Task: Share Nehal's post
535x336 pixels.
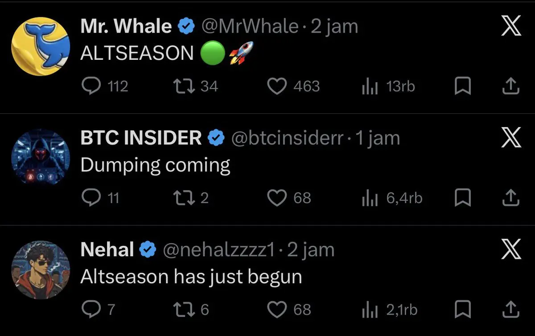Action: click(x=511, y=309)
